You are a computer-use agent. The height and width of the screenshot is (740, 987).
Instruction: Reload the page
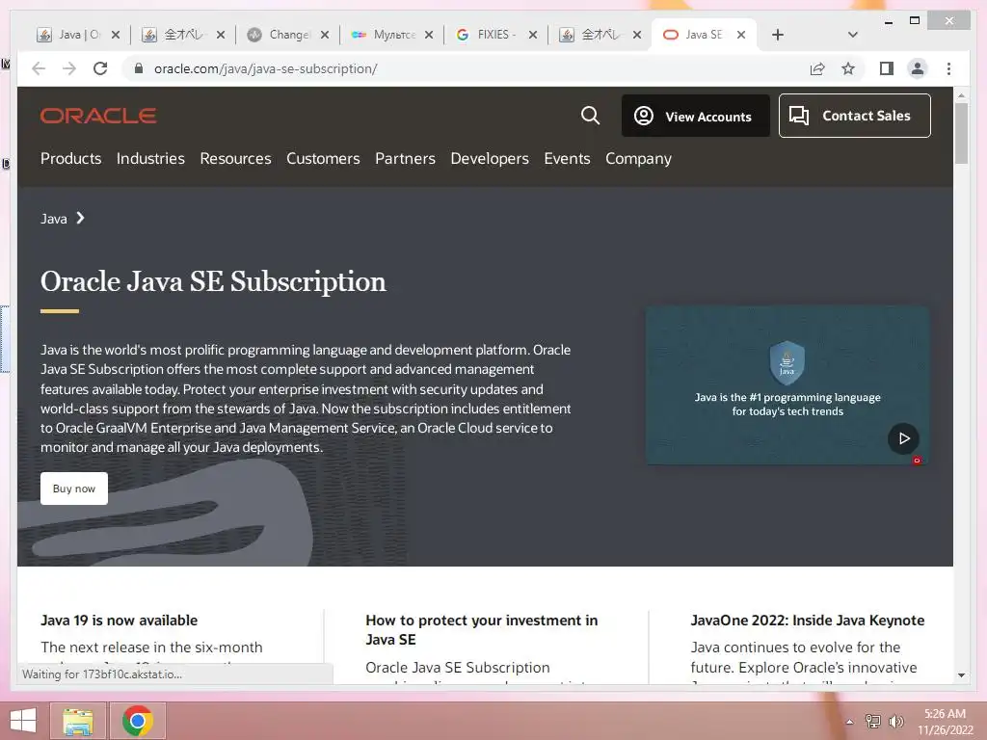(100, 68)
